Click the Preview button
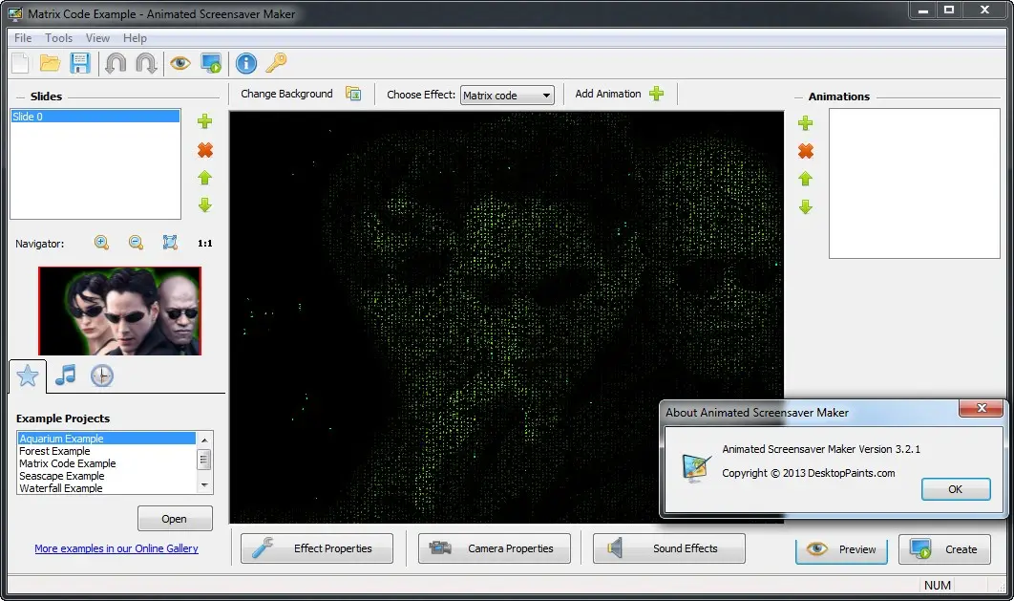The image size is (1014, 601). (841, 549)
